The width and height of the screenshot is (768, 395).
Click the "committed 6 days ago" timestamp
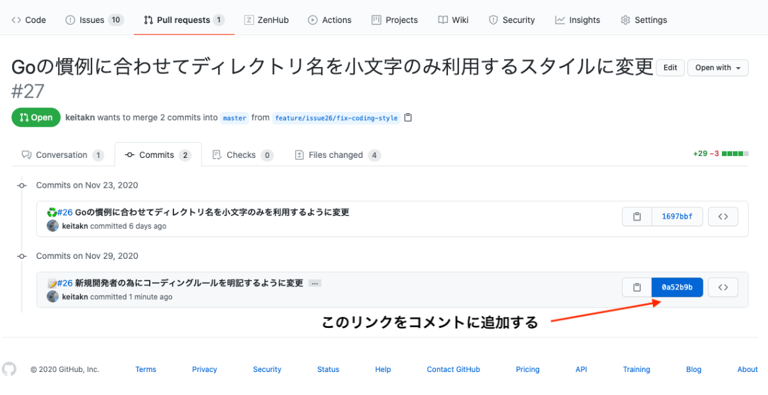pos(128,226)
